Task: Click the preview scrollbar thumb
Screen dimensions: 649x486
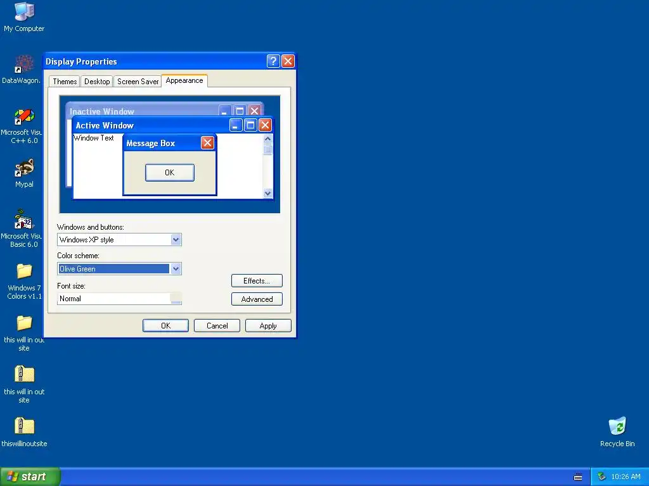Action: (268, 149)
